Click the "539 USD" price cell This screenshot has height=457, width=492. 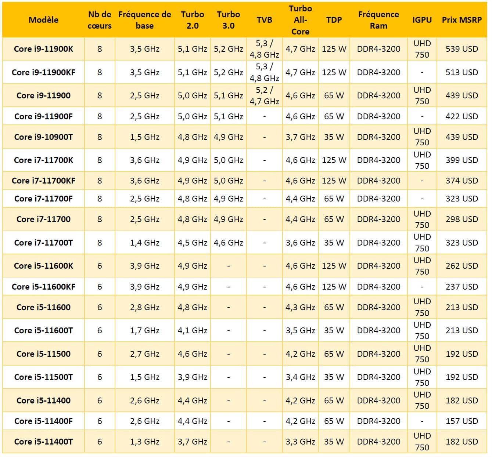[x=462, y=49]
